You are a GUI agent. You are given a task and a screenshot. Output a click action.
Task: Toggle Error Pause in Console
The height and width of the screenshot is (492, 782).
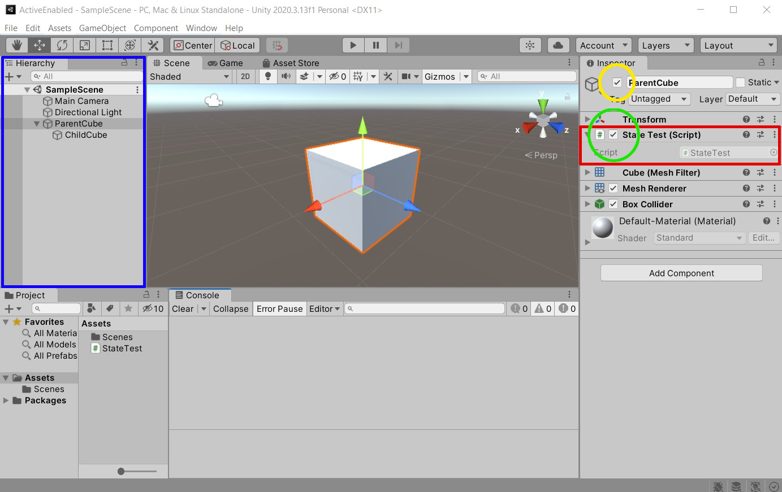click(280, 308)
